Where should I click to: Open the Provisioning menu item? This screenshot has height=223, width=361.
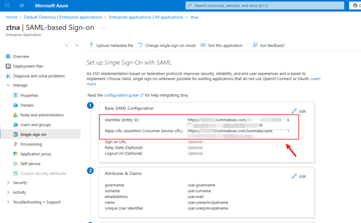pyautogui.click(x=31, y=144)
